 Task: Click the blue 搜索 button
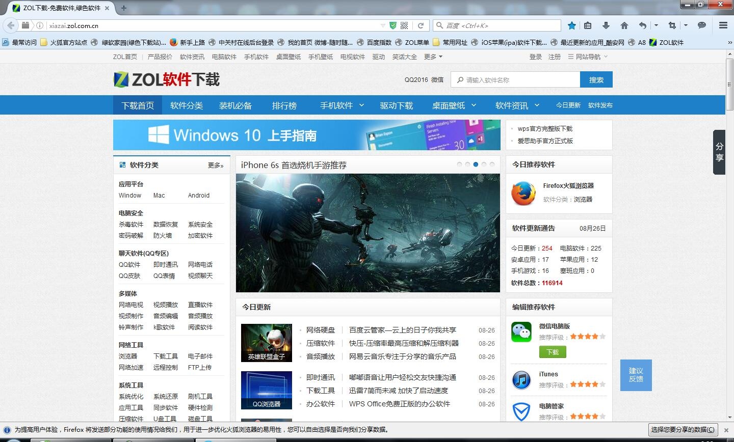pyautogui.click(x=596, y=79)
